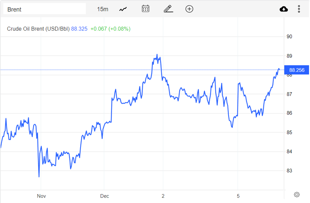Download chart data with the cloud icon
The height and width of the screenshot is (203, 310).
click(284, 9)
